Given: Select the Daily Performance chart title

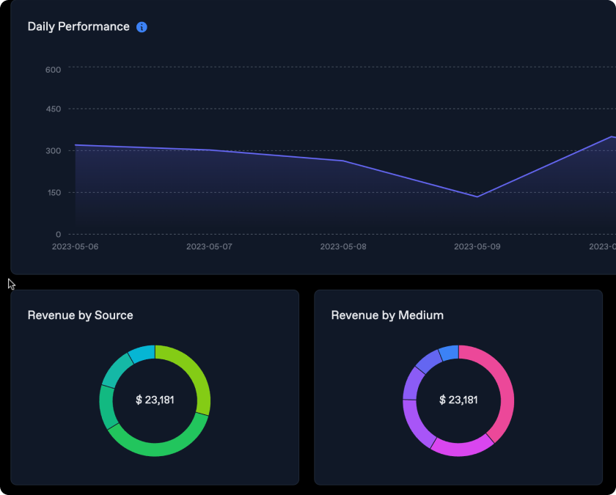Looking at the screenshot, I should coord(78,26).
